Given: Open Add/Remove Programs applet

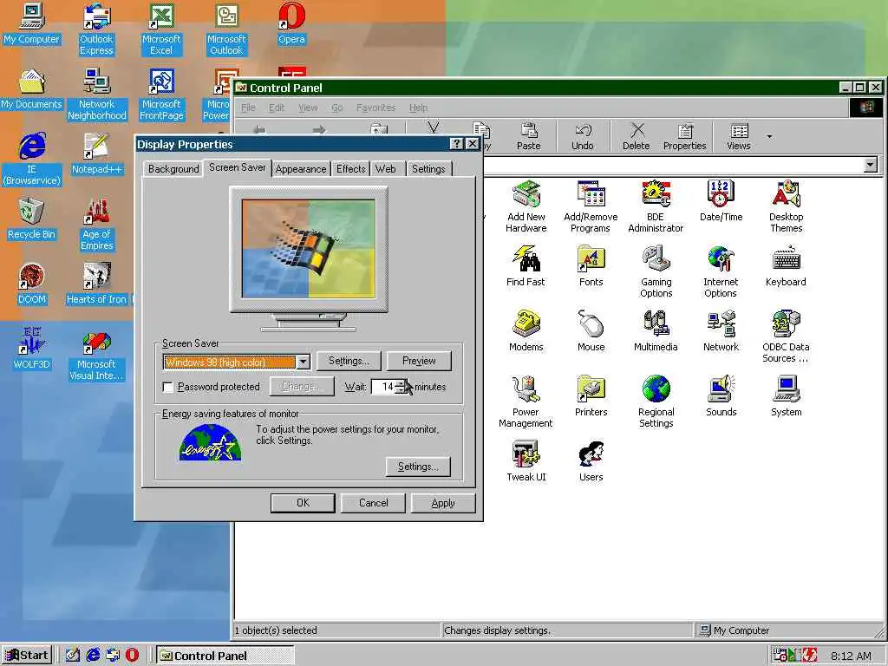Looking at the screenshot, I should click(x=591, y=206).
